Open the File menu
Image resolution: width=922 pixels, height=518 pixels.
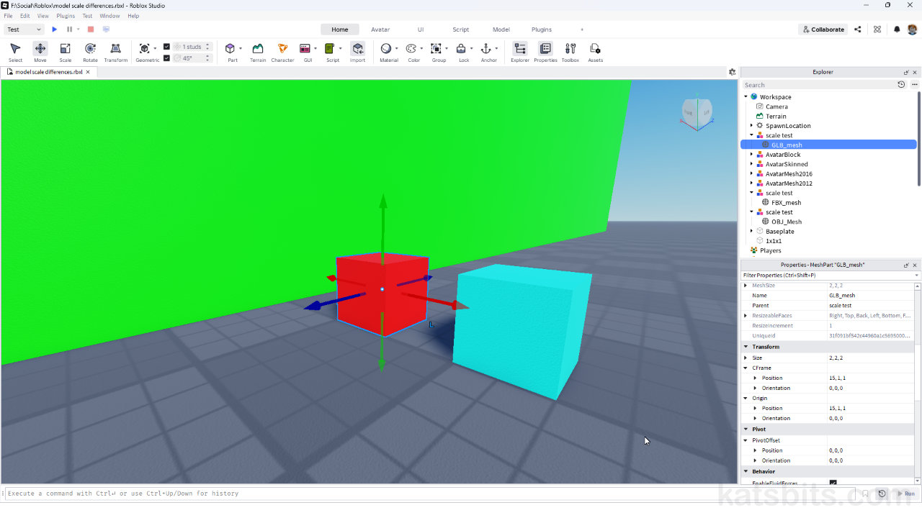[x=8, y=16]
